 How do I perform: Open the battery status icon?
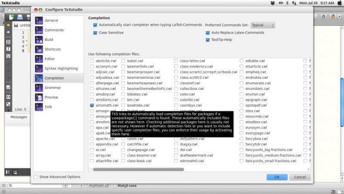click(281, 3)
